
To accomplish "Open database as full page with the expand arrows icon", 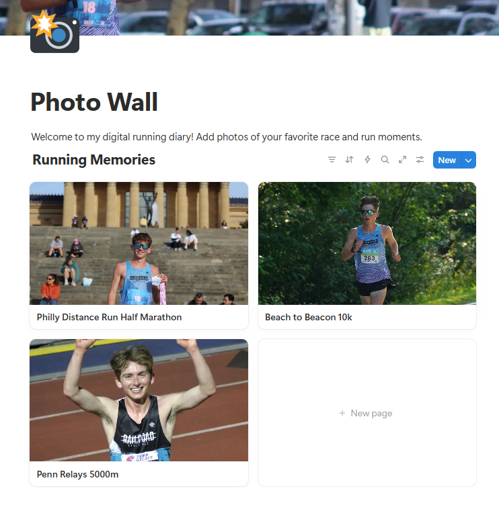I will coord(402,160).
